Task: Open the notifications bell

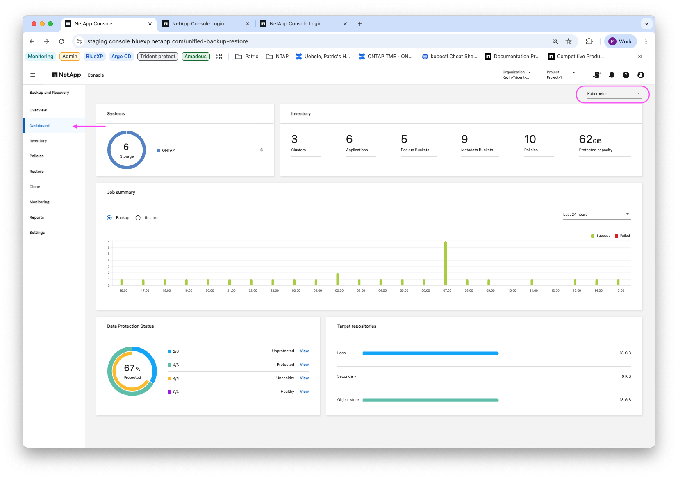Action: [612, 75]
